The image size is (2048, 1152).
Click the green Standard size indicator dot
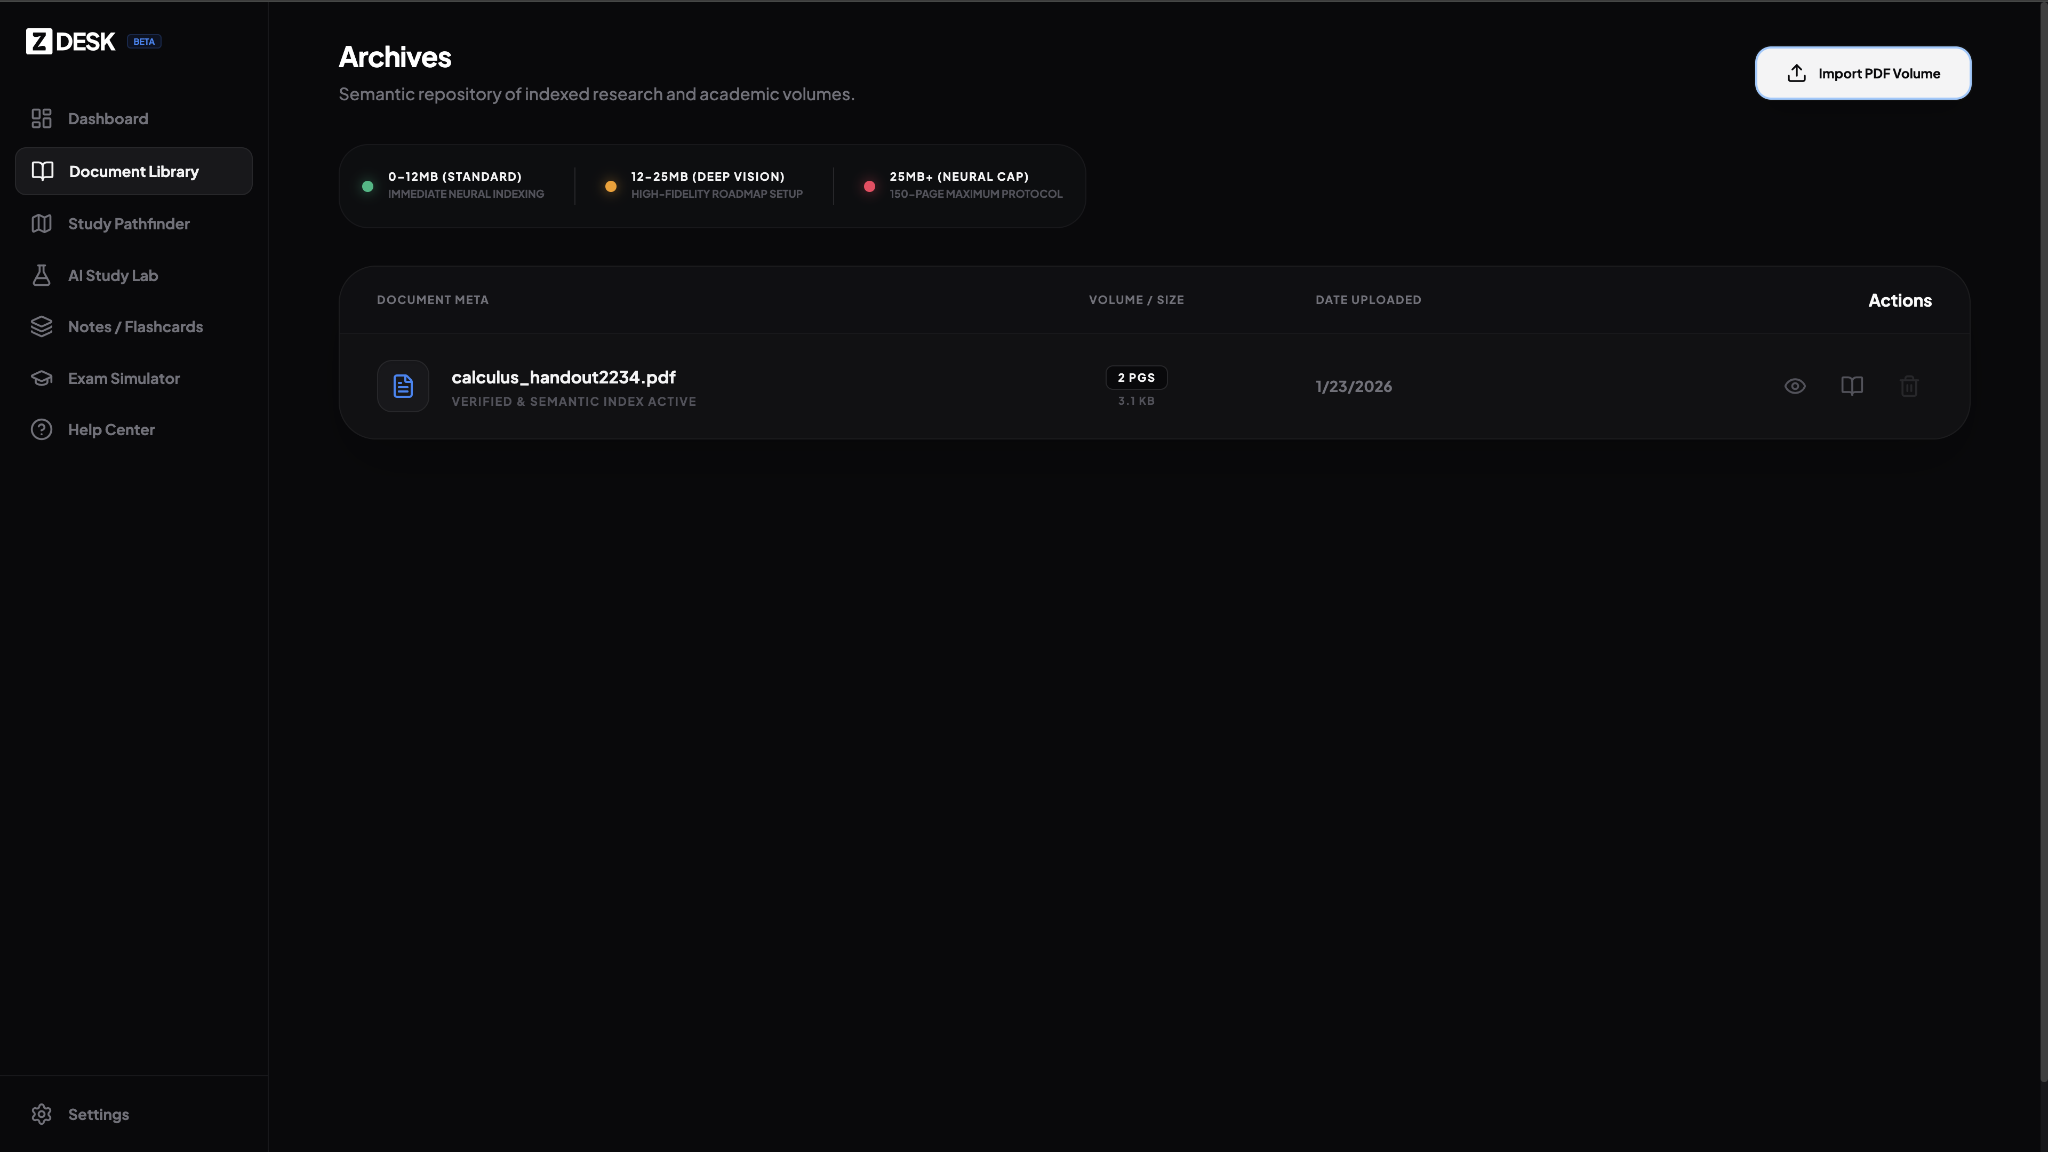pyautogui.click(x=367, y=187)
